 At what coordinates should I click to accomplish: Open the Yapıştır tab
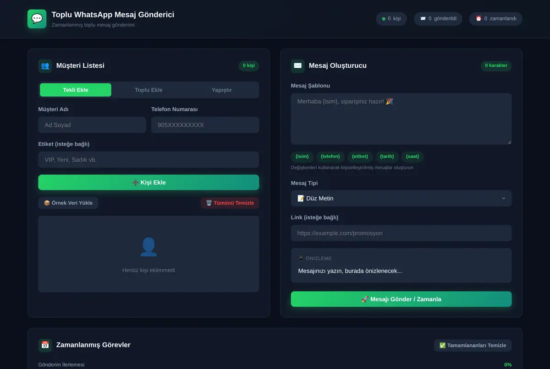[221, 90]
